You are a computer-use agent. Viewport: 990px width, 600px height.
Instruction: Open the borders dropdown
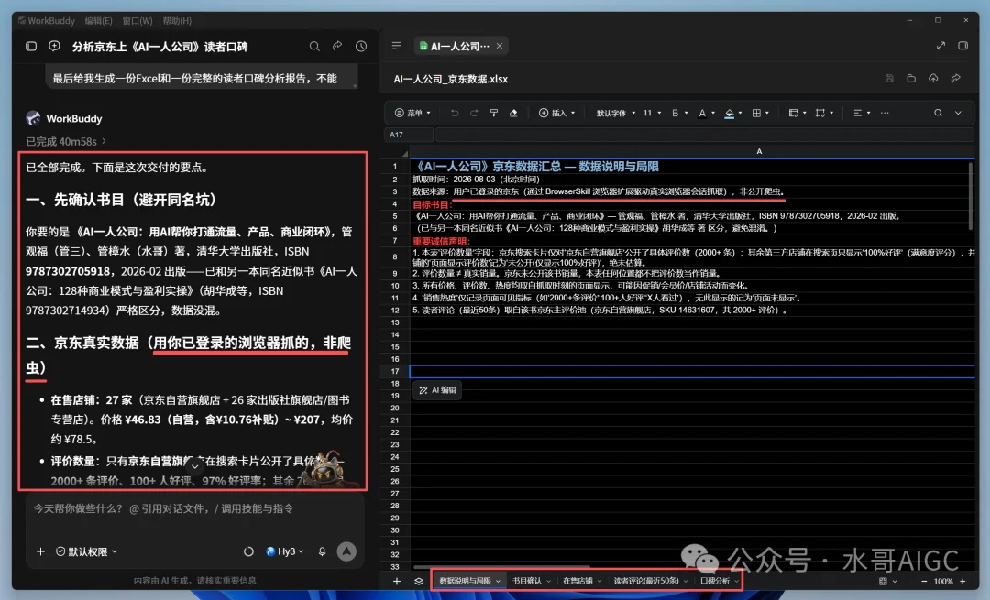point(760,113)
